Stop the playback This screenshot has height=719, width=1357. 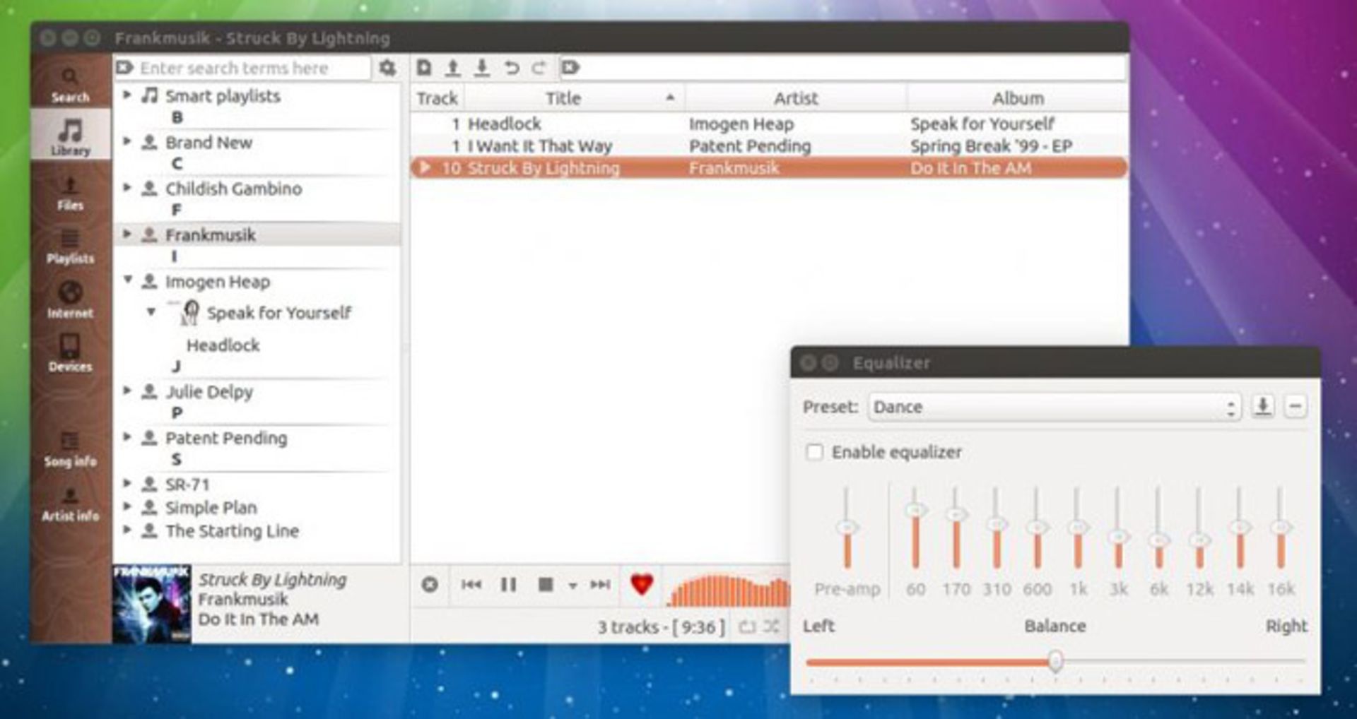[546, 585]
